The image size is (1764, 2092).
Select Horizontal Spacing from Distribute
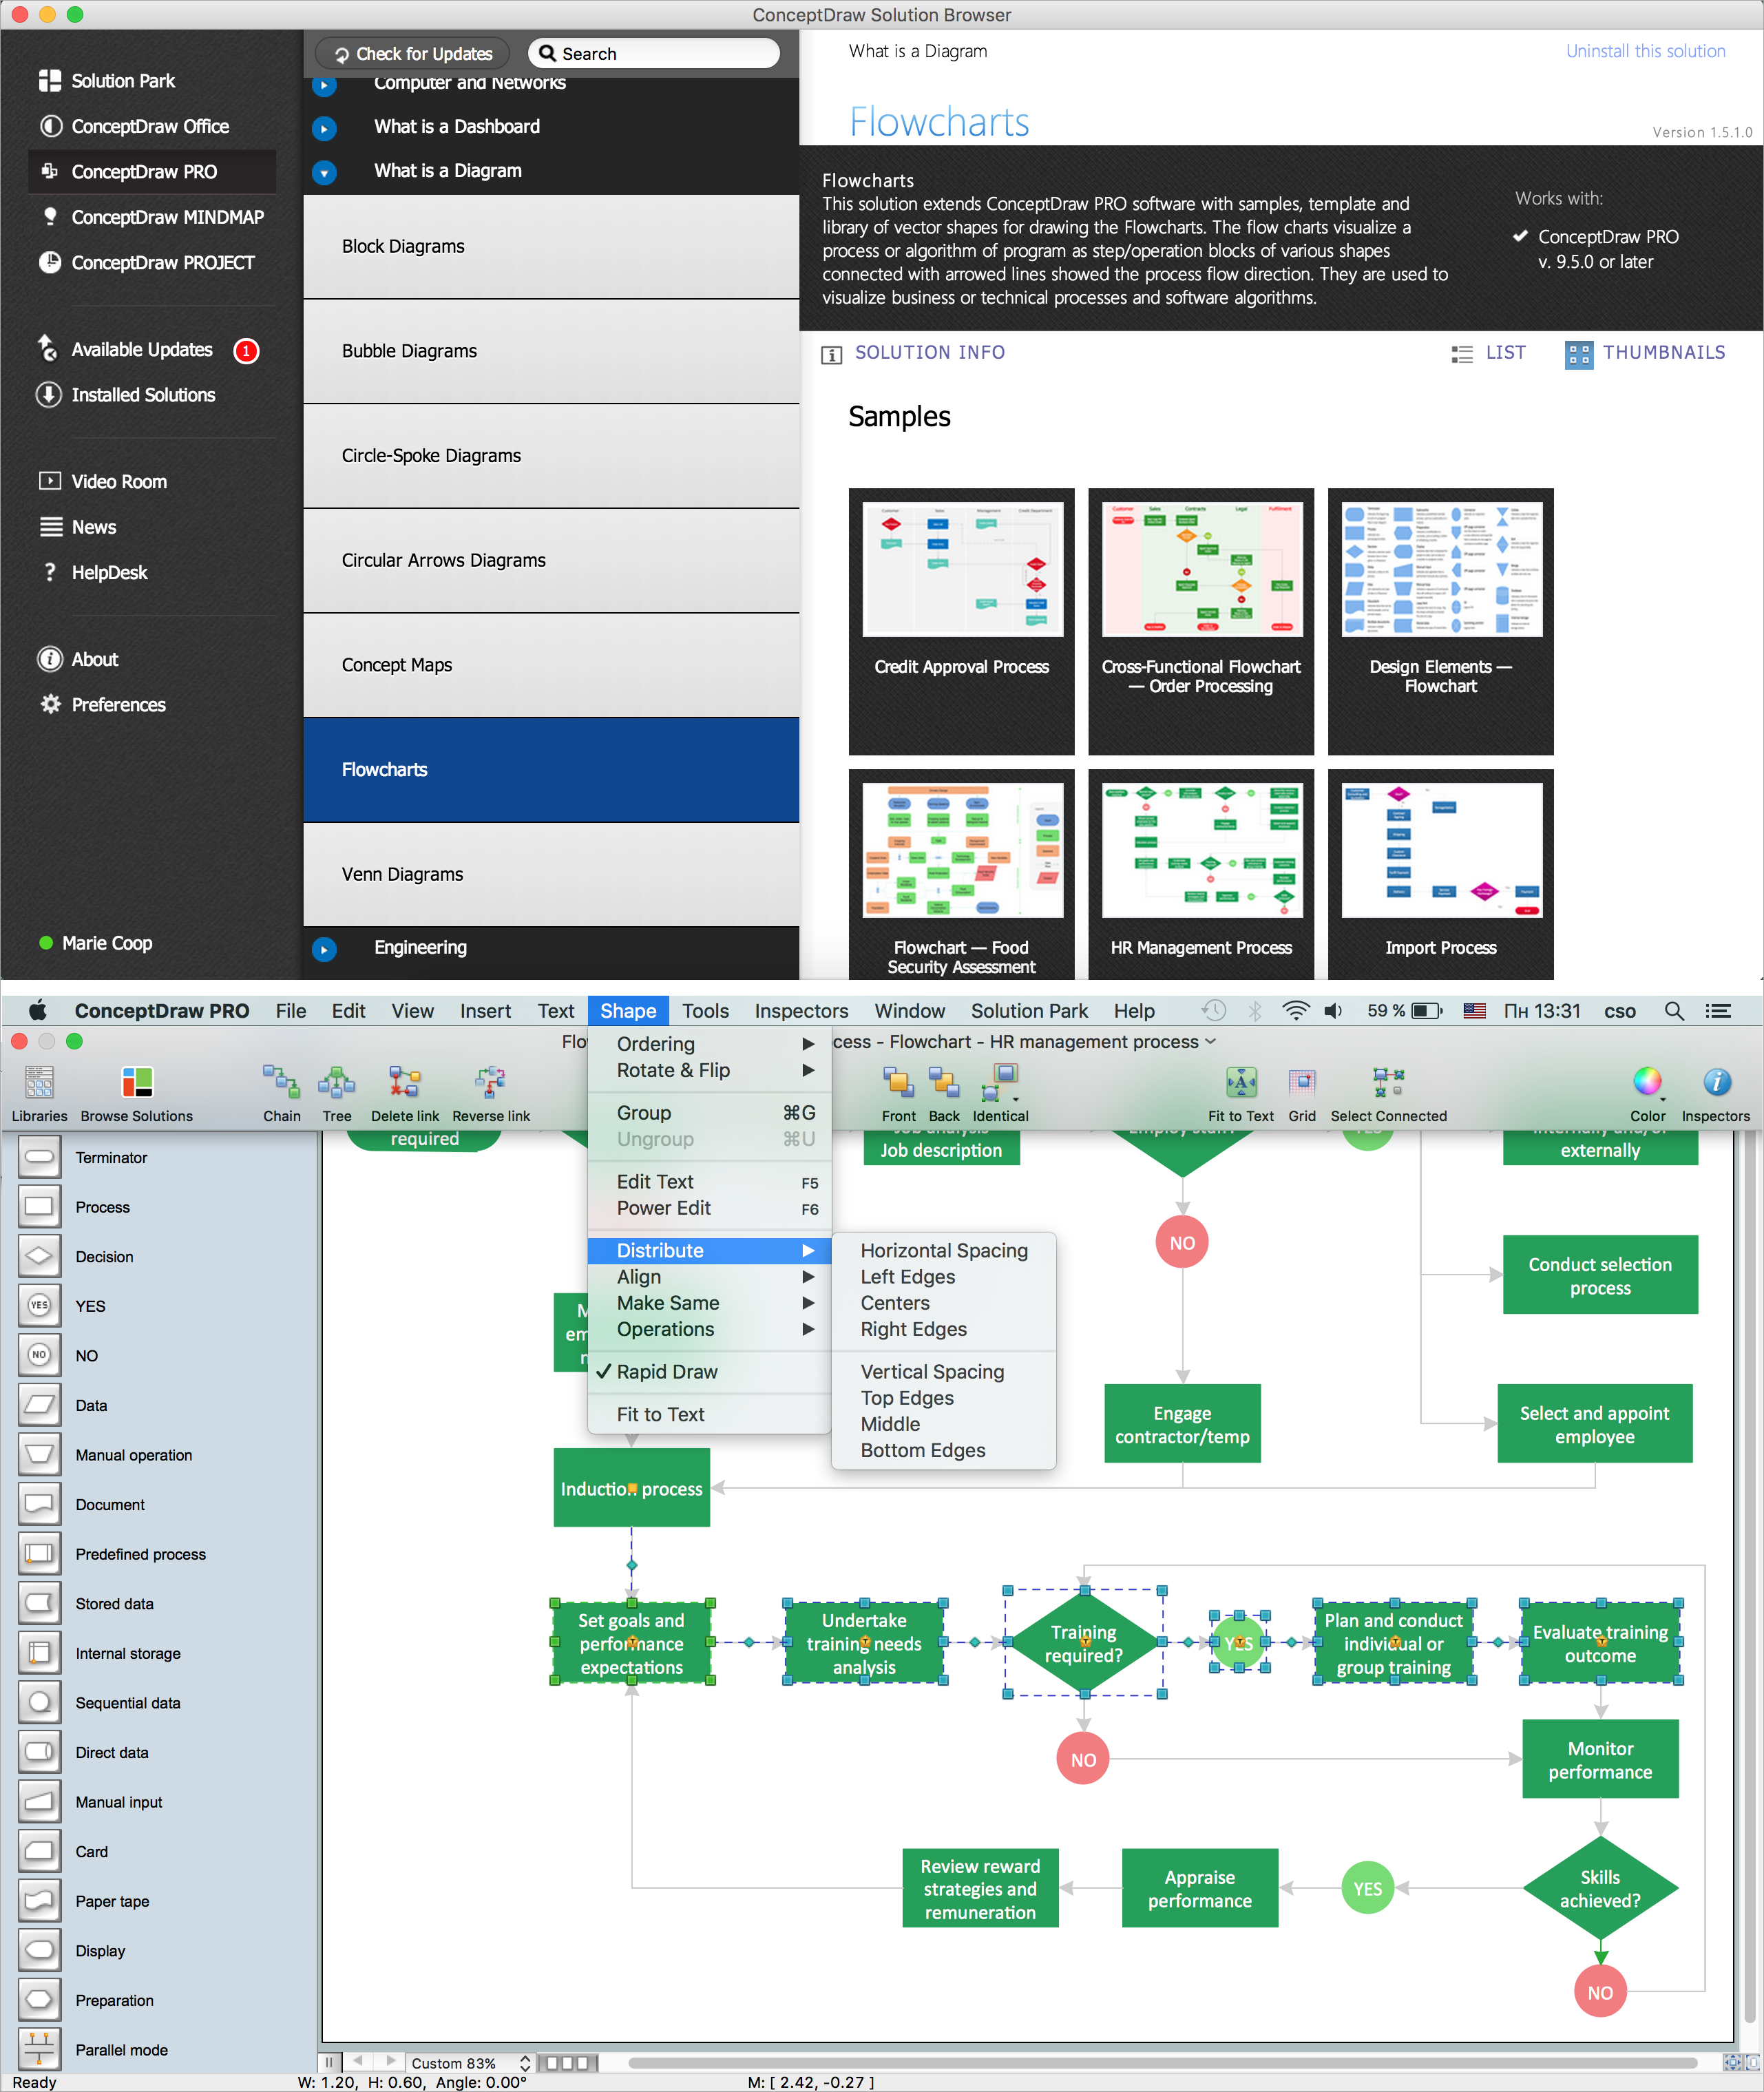point(943,1250)
